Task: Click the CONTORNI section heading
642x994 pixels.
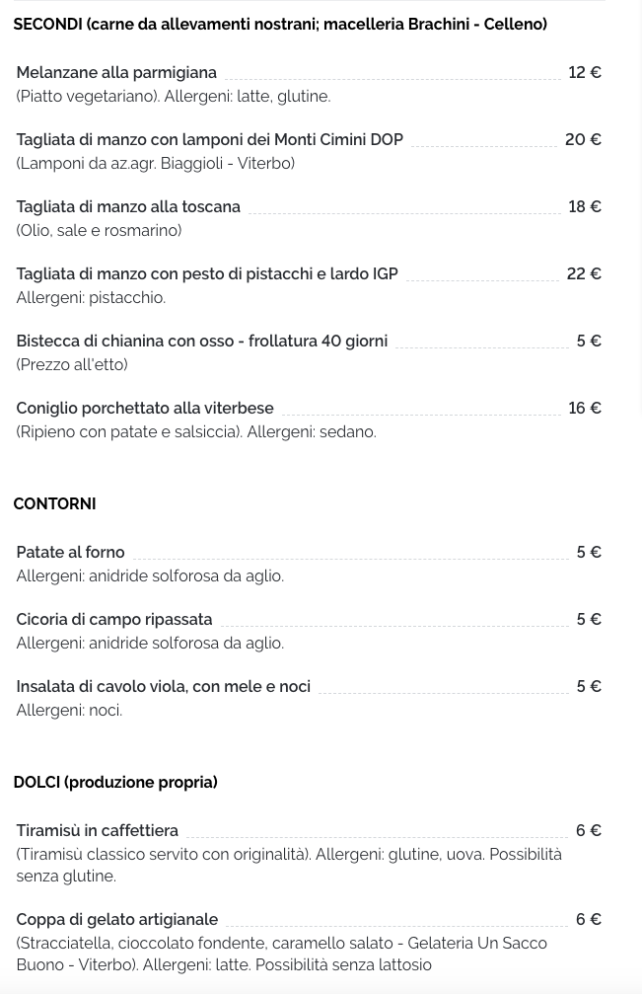Action: [x=54, y=504]
